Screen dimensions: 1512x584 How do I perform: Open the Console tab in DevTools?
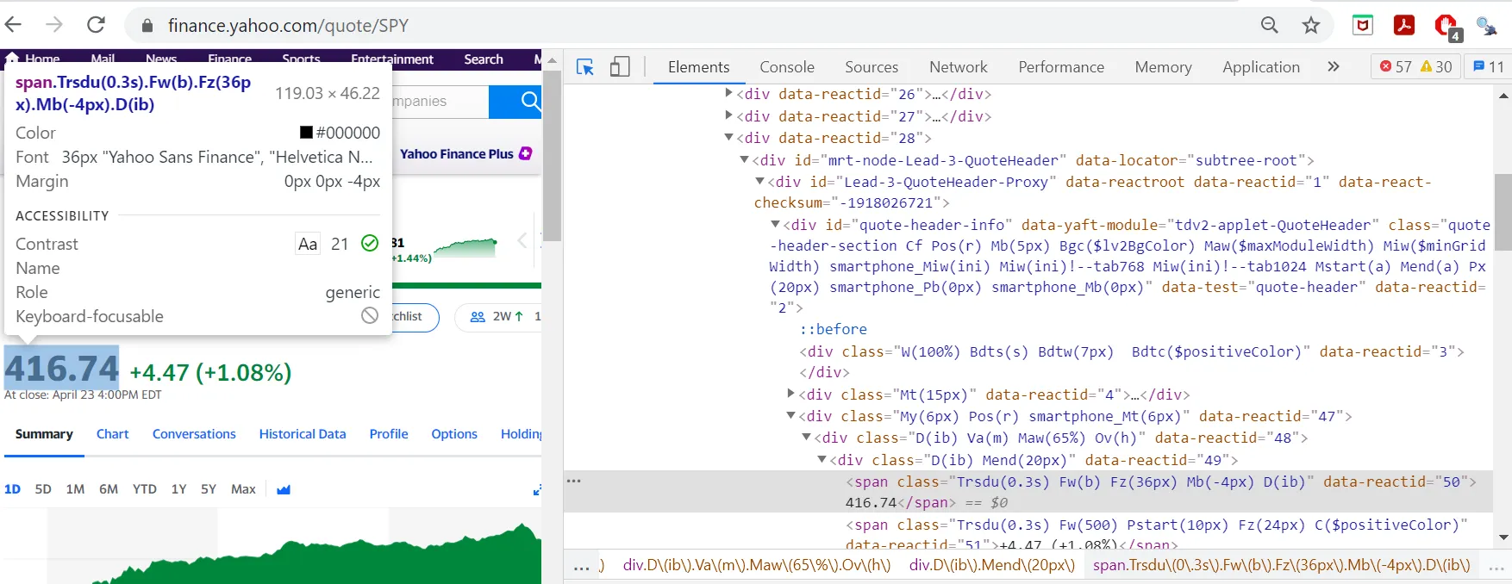click(x=786, y=67)
